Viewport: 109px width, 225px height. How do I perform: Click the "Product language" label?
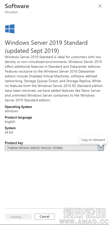tap(18, 117)
